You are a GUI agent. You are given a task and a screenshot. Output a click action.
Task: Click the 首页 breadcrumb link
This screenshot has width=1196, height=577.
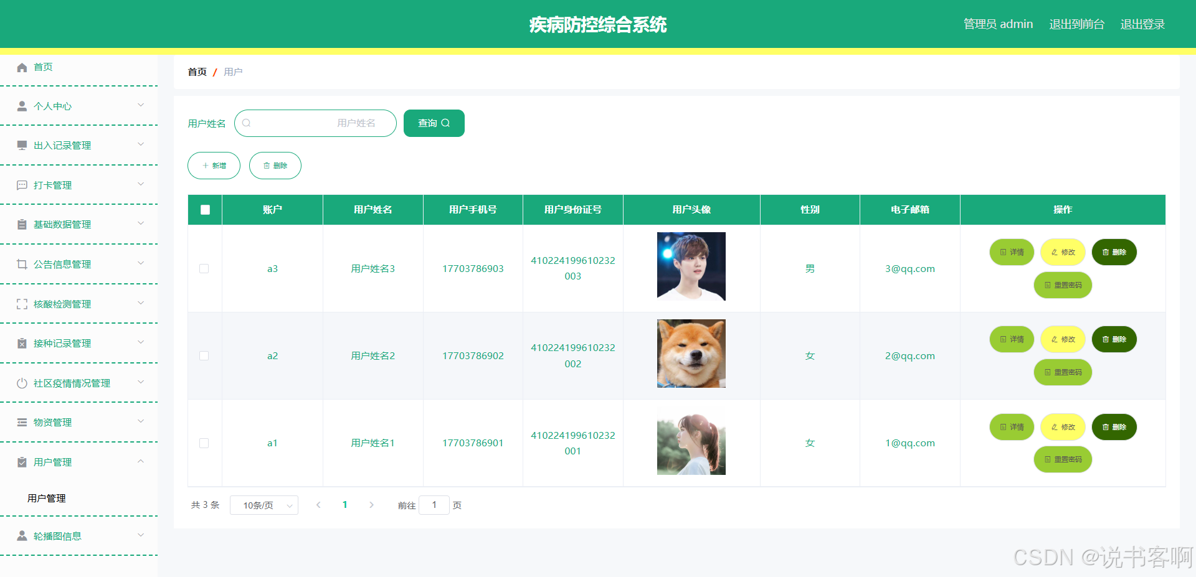point(197,72)
